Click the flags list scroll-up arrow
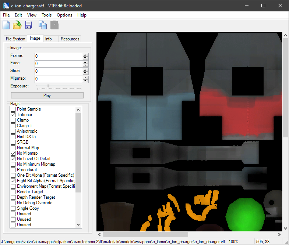Viewport: 289px width, 245px height. [x=78, y=110]
